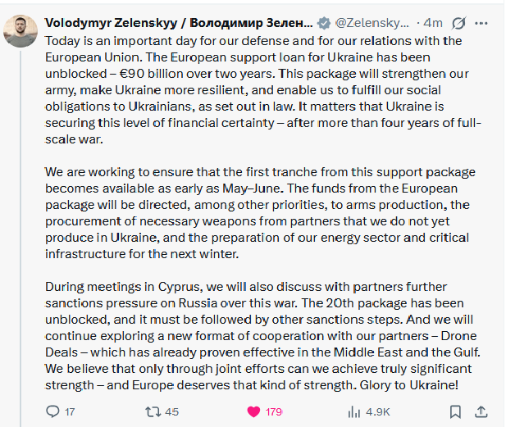The image size is (506, 427).
Task: Toggle the pink heart like button
Action: point(253,411)
